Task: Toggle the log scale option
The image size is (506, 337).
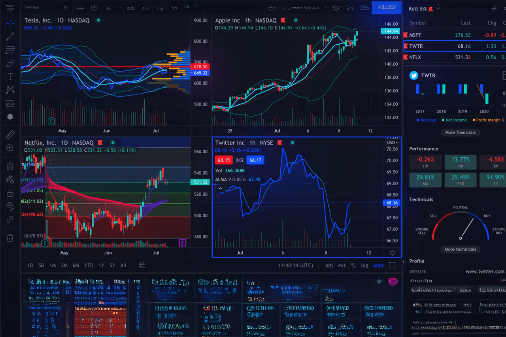Action: coord(364,265)
